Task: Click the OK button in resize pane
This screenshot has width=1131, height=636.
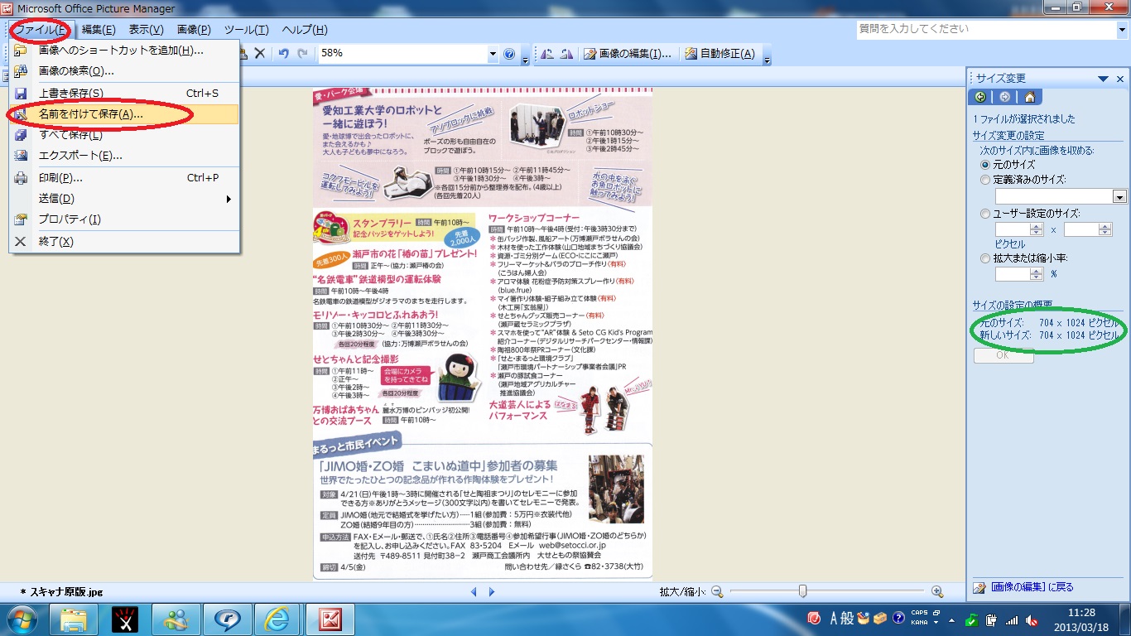Action: pos(1003,355)
